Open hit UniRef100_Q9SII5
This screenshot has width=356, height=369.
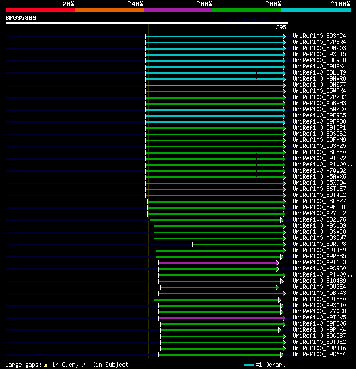pyautogui.click(x=319, y=54)
